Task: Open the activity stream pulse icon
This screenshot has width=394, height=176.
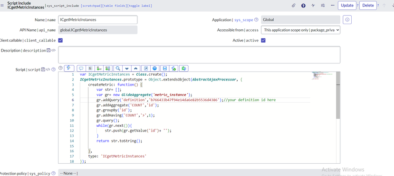Action: [x=313, y=5]
